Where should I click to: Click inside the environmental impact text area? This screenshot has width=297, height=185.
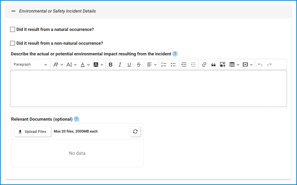148,88
